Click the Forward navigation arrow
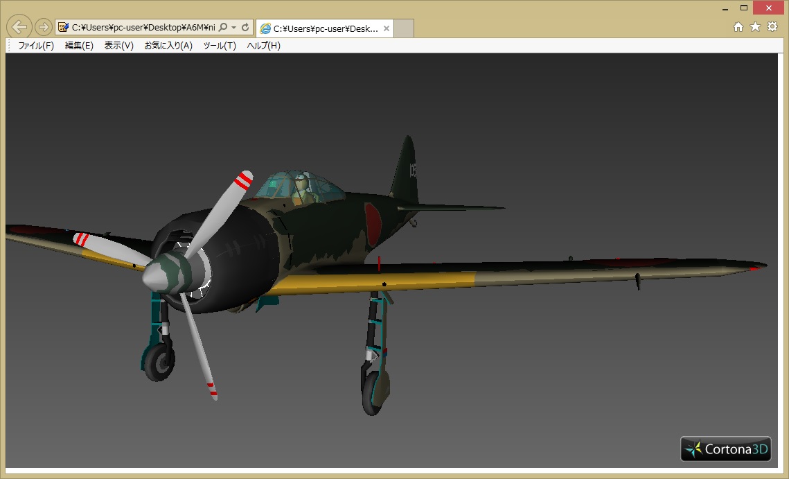 pos(43,27)
